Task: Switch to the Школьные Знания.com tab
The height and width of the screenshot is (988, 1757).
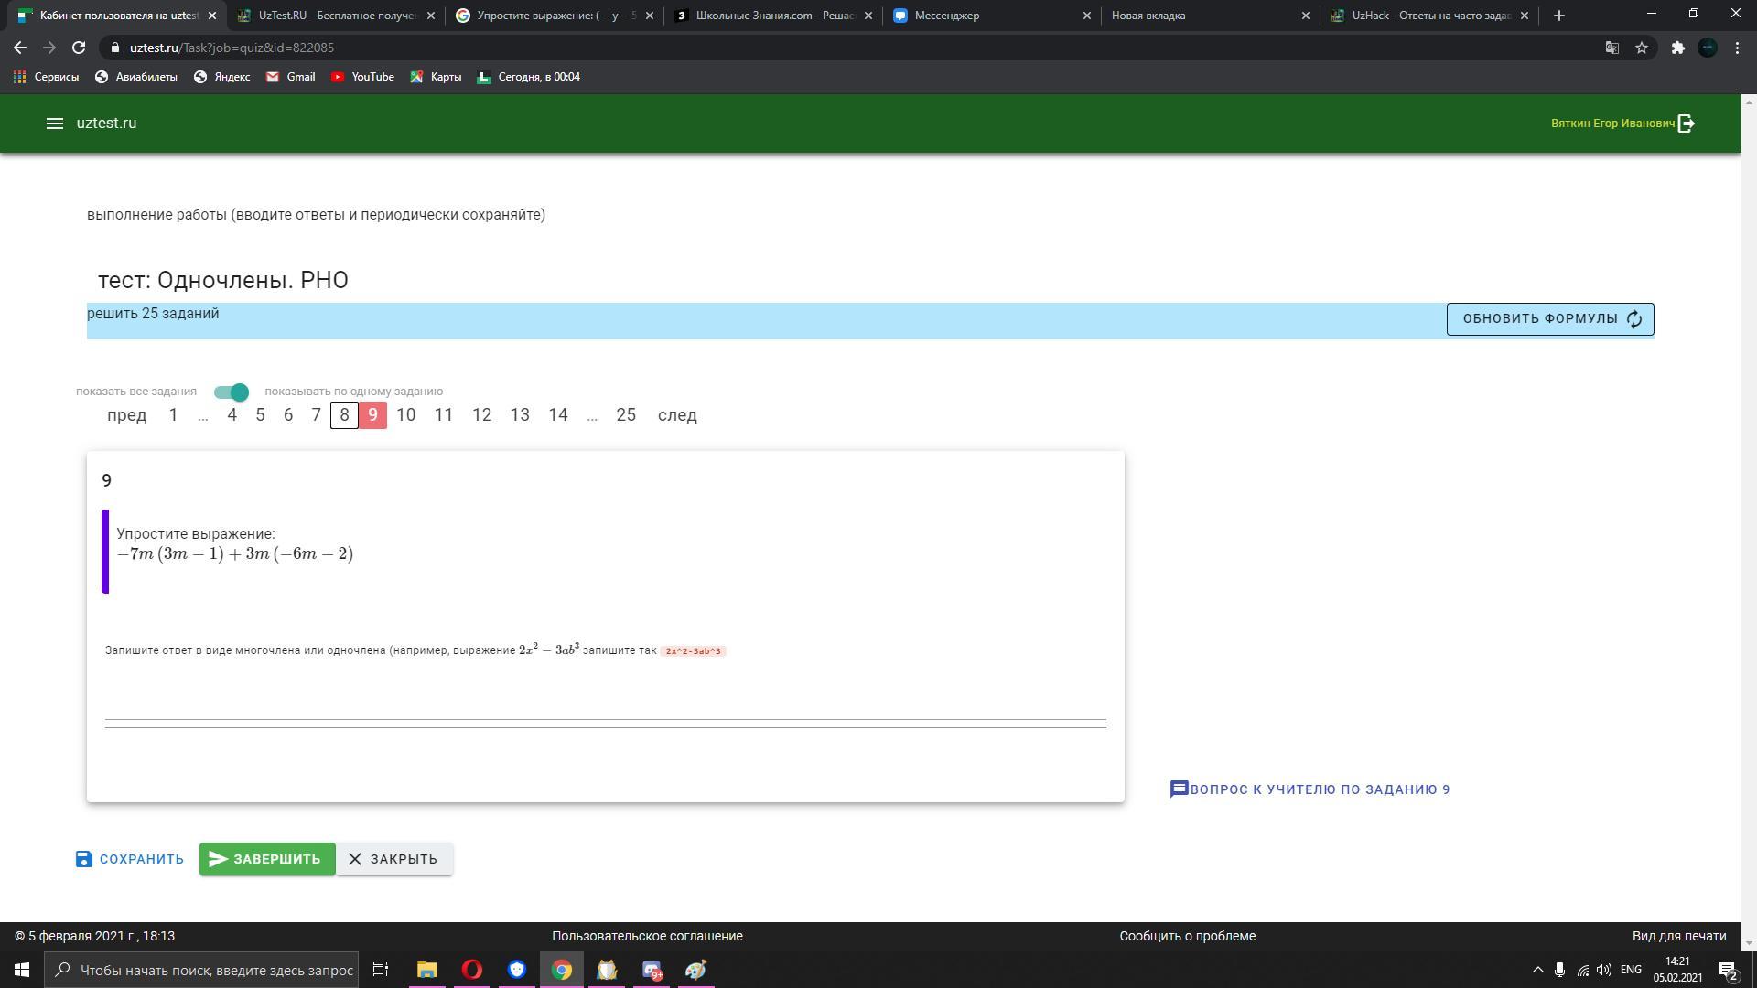Action: click(773, 16)
